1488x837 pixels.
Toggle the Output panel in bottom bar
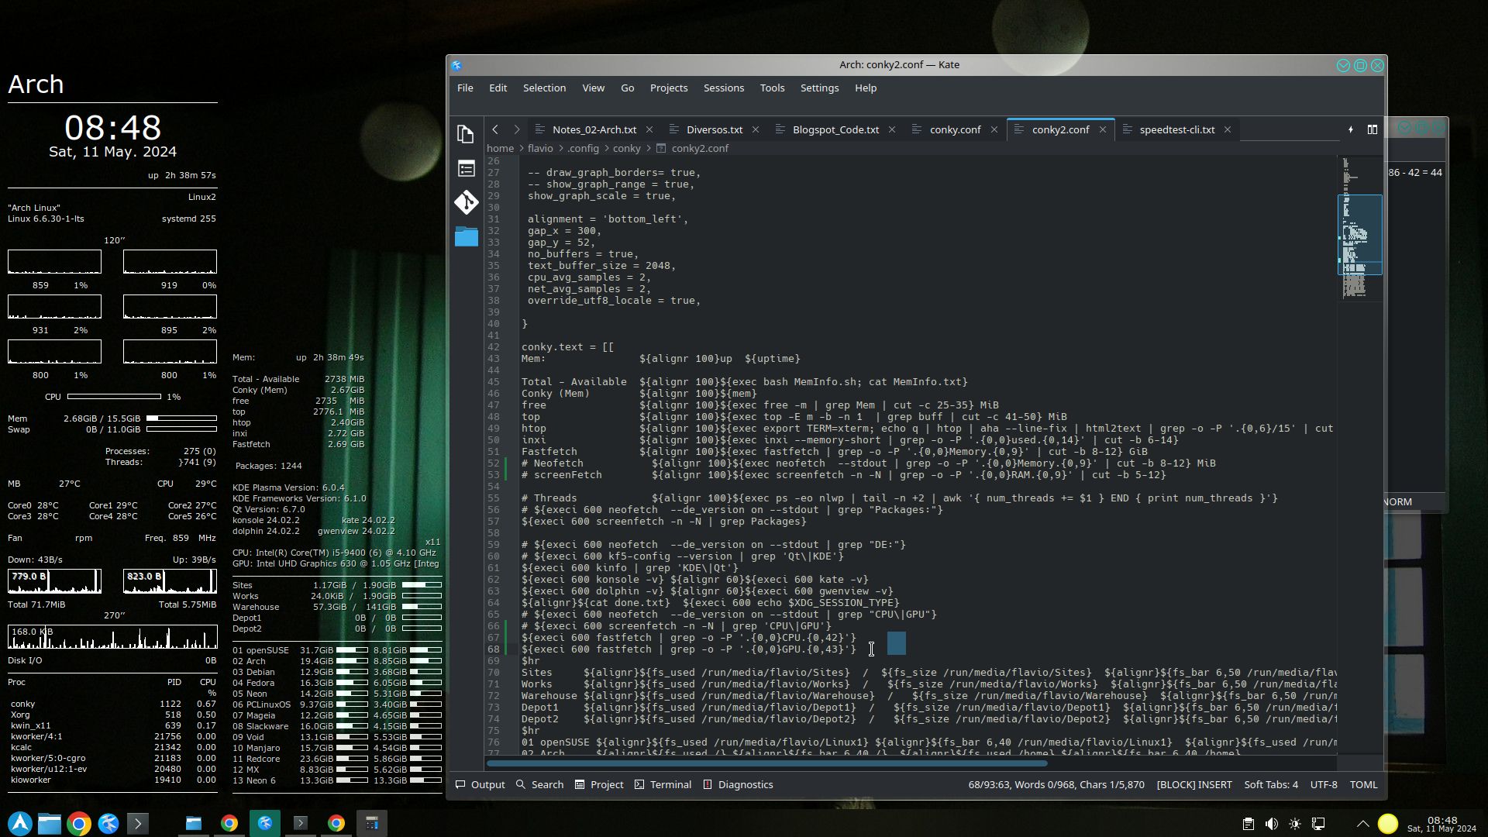(480, 785)
